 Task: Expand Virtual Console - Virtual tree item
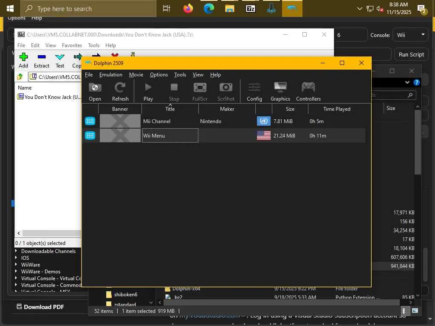tap(16, 278)
